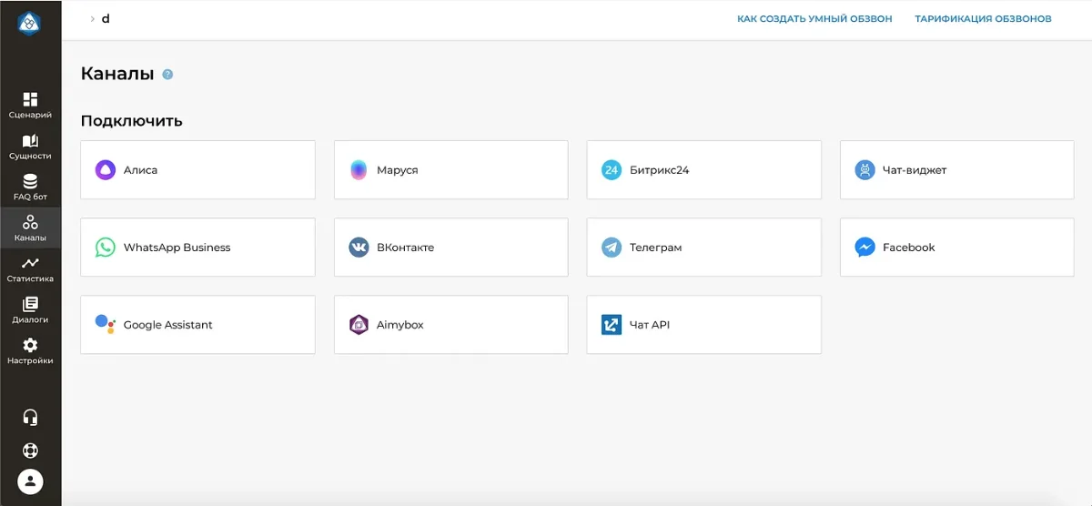Select the Каналы sidebar icon
1092x506 pixels.
(x=30, y=222)
